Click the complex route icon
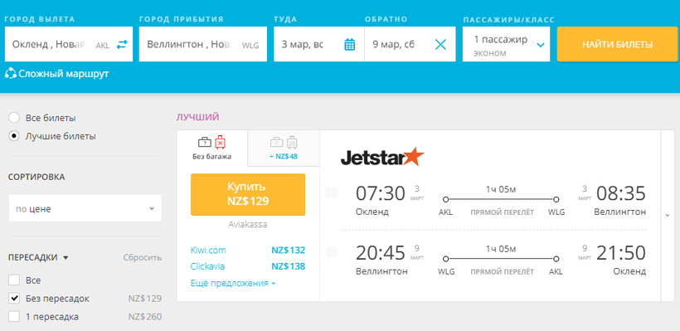This screenshot has height=331, width=680. tap(11, 74)
